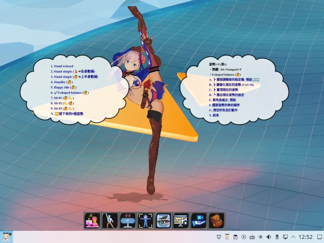Screen dimensions: 324x243
Task: Open the window settings gear icon
Action: (x=181, y=221)
